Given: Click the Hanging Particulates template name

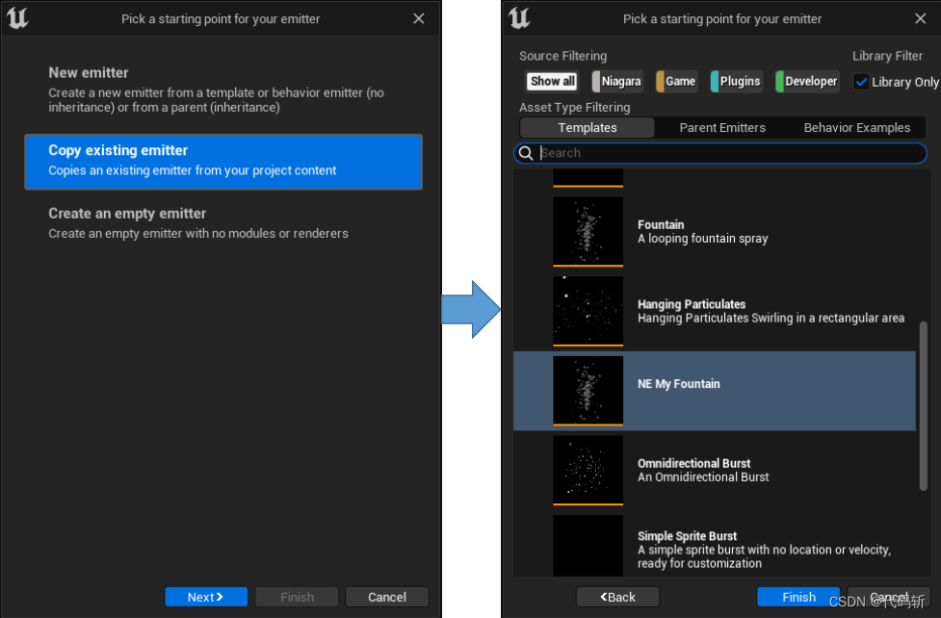Looking at the screenshot, I should click(692, 304).
